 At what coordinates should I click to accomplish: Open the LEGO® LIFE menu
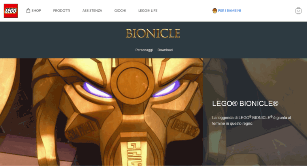148,11
